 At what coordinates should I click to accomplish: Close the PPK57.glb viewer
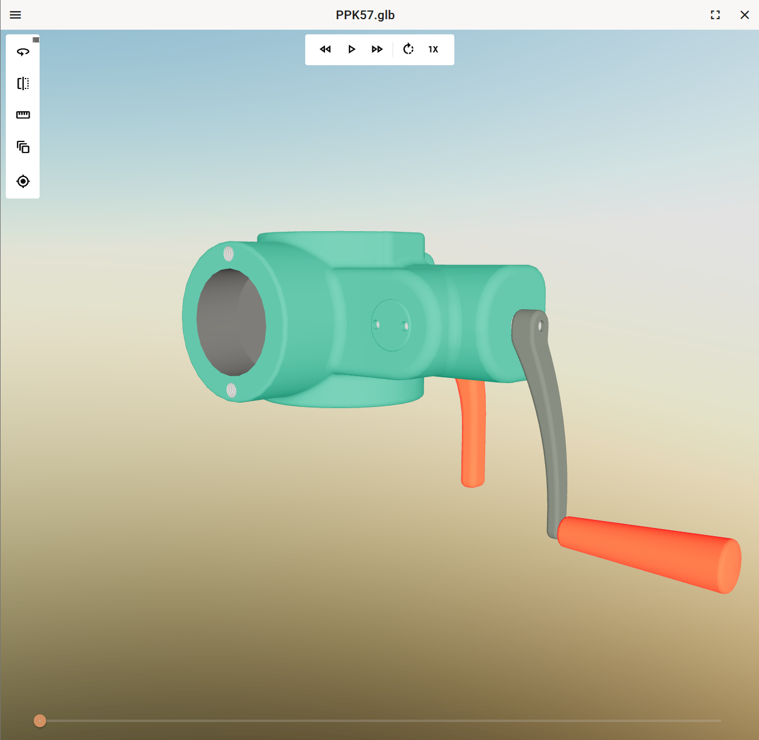click(744, 15)
